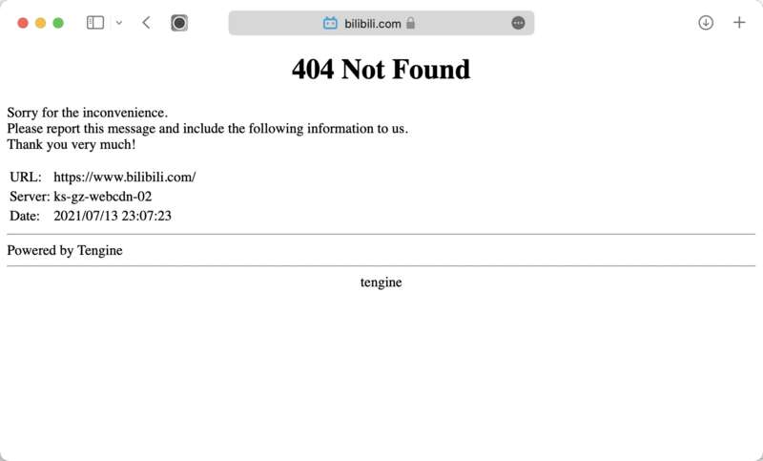Click the https://www.bilibili.com/ URL text
The width and height of the screenshot is (763, 461).
pyautogui.click(x=125, y=178)
